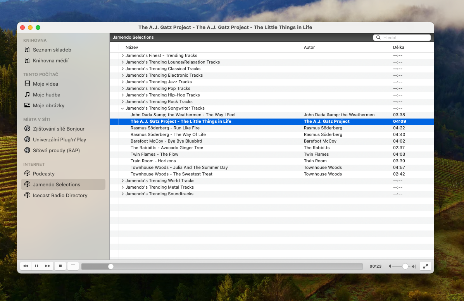Set max volume via loud speaker icon
The width and height of the screenshot is (464, 301).
click(x=414, y=267)
